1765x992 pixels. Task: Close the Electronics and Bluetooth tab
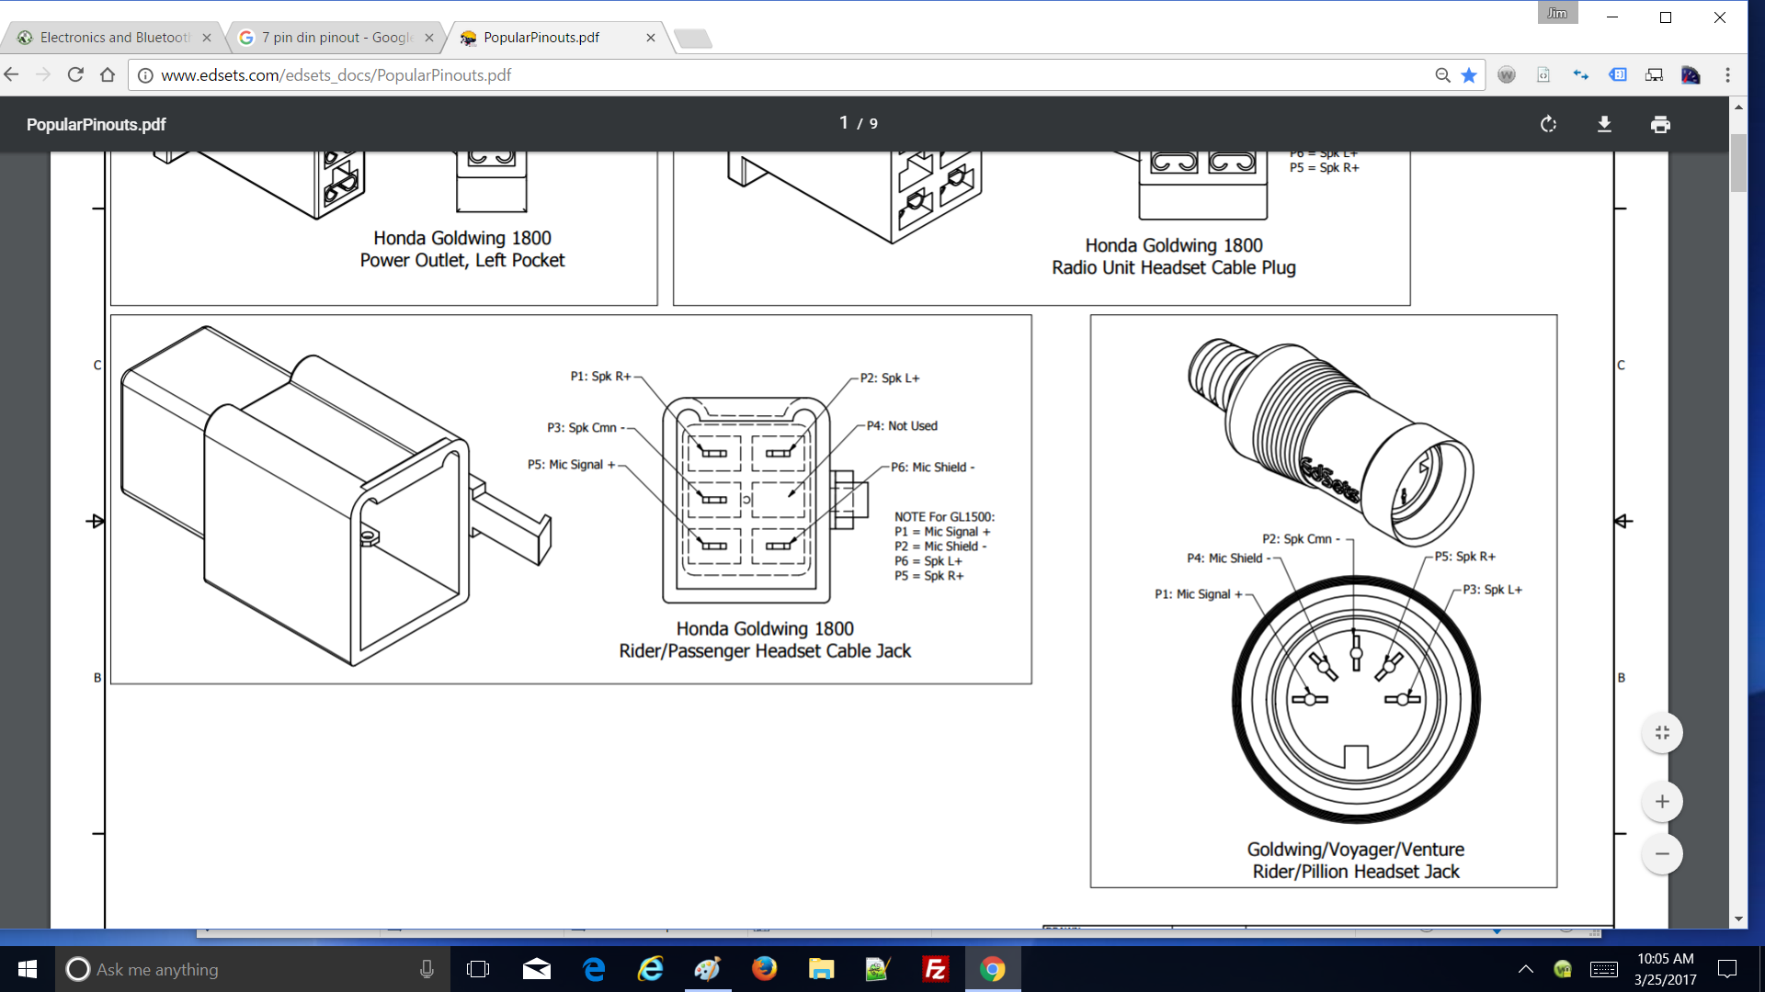click(x=207, y=38)
